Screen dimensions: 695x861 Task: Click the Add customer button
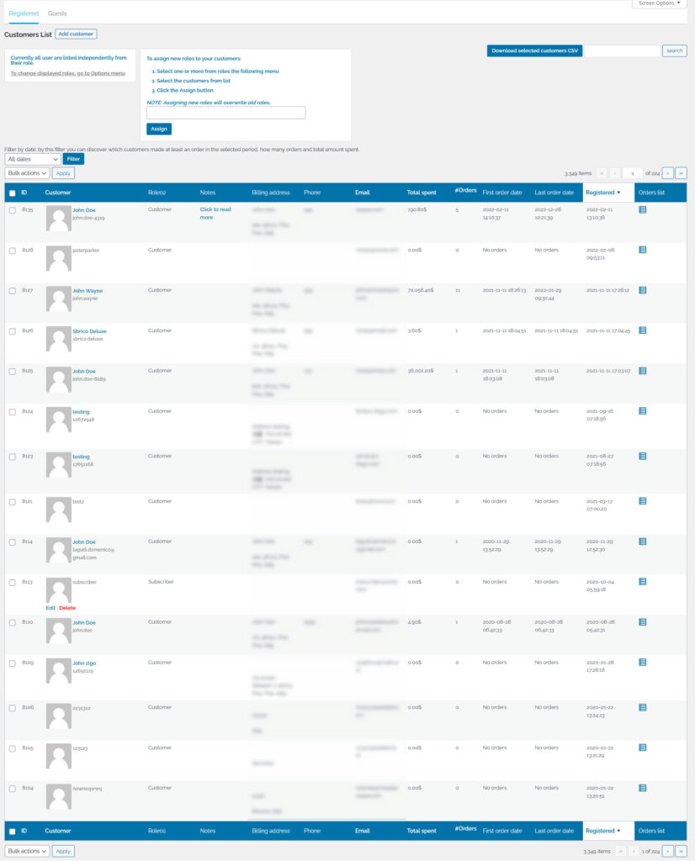point(76,34)
